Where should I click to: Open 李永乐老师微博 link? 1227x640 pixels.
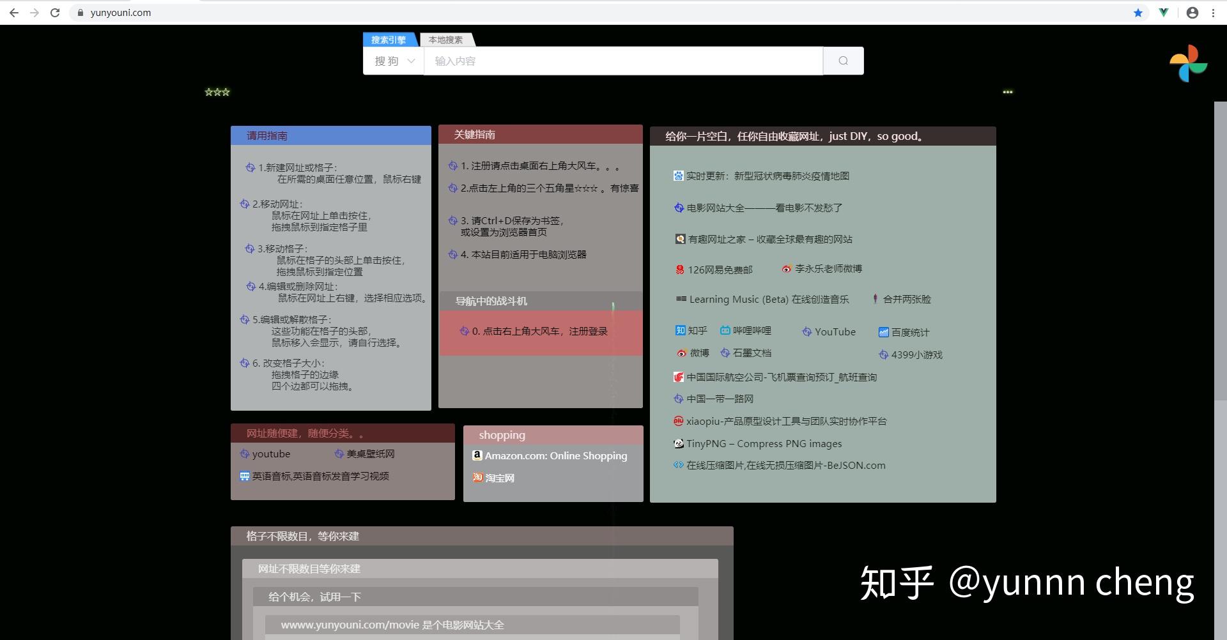click(x=822, y=269)
